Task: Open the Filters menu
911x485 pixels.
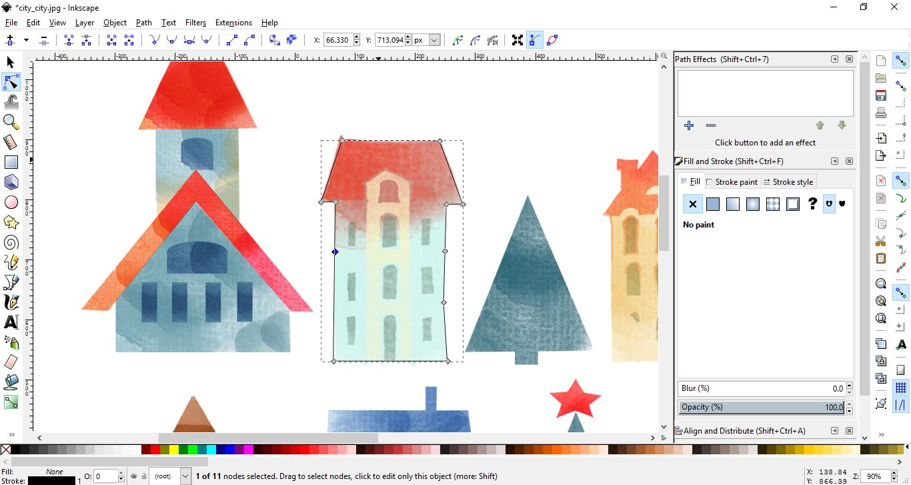Action: pos(195,22)
